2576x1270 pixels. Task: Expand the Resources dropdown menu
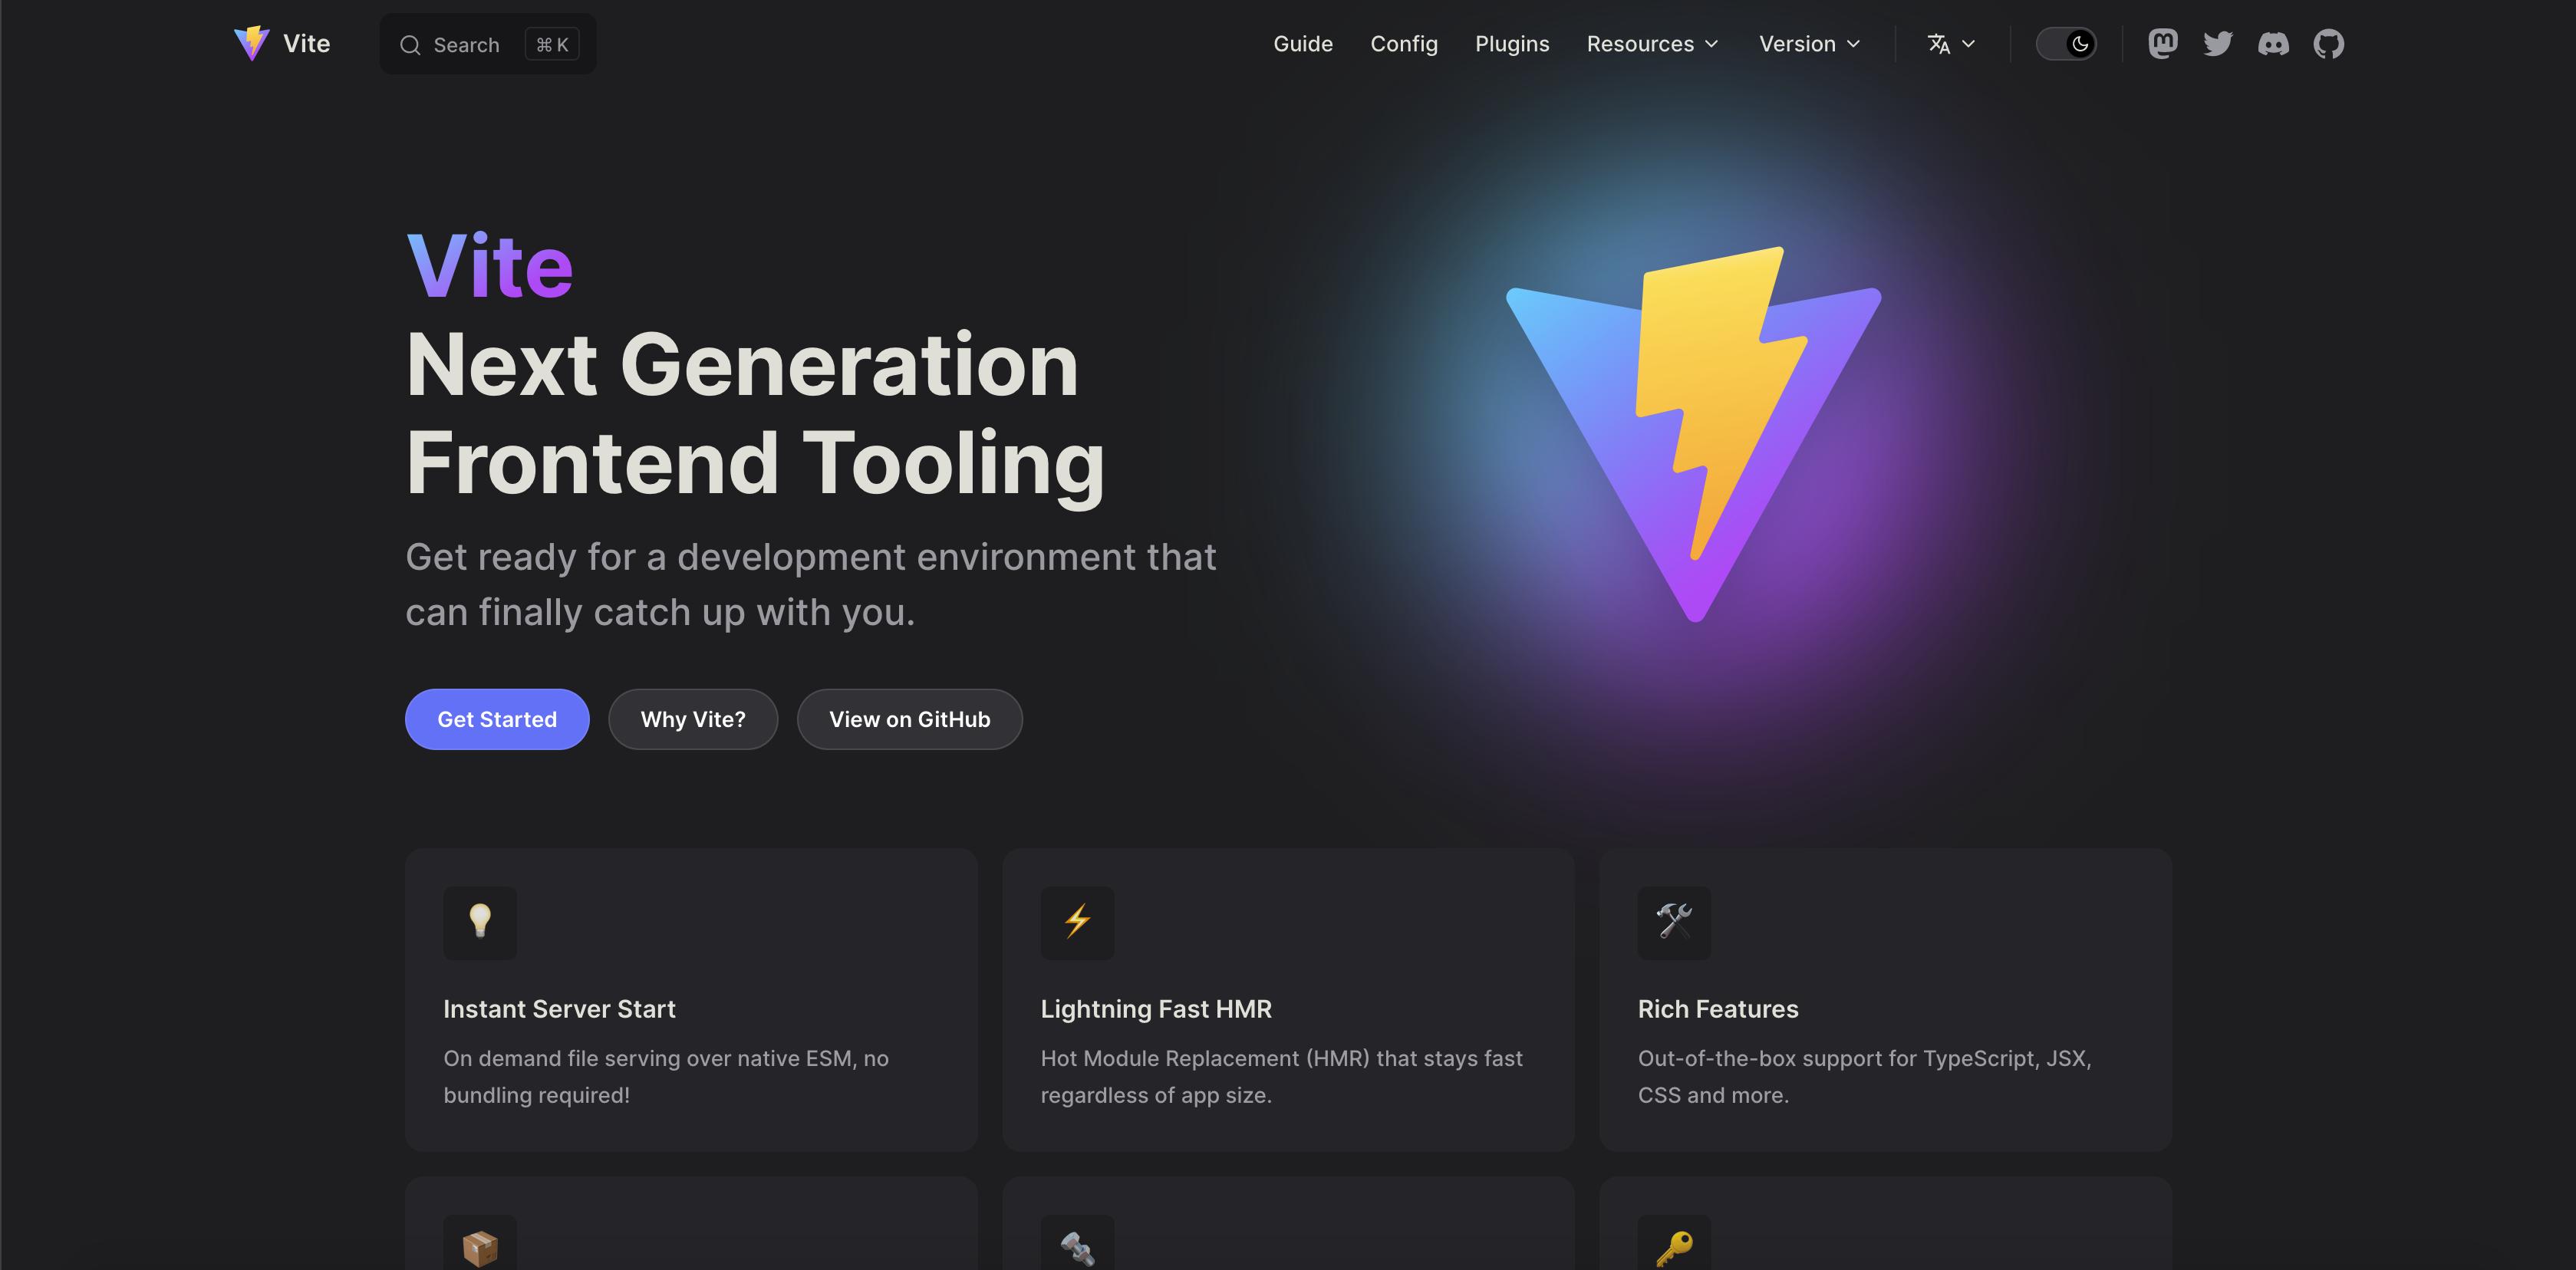tap(1652, 44)
